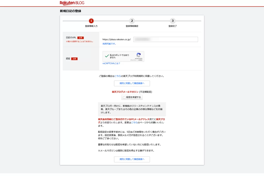Click the 必須 badge next to 認証
The image size is (264, 176).
pos(74,59)
